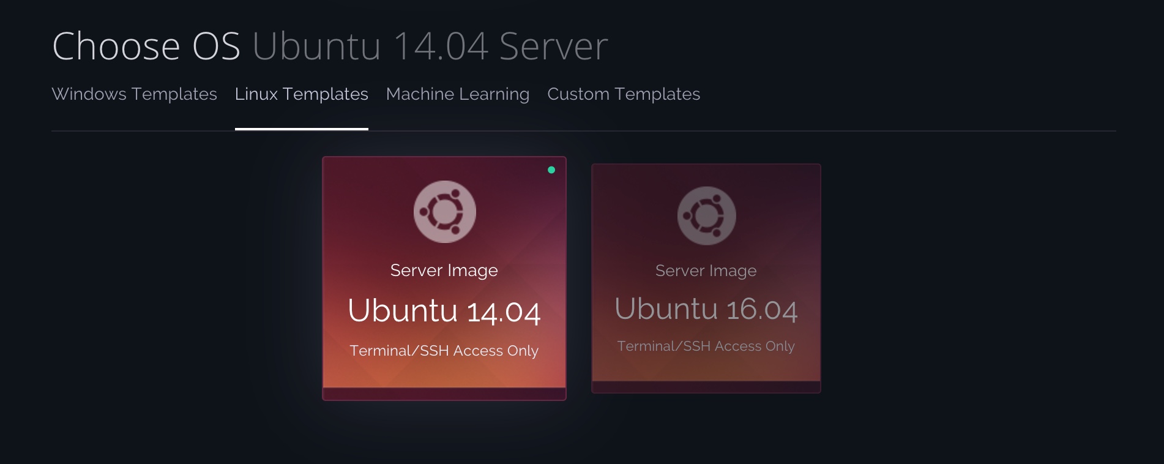Image resolution: width=1164 pixels, height=464 pixels.
Task: Click 'Terminal/SSH Access Only' on Ubuntu 14.04 card
Action: pos(444,351)
